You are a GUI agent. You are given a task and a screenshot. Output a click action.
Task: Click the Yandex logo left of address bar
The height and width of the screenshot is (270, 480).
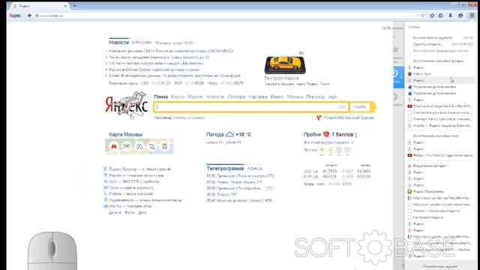click(15, 15)
